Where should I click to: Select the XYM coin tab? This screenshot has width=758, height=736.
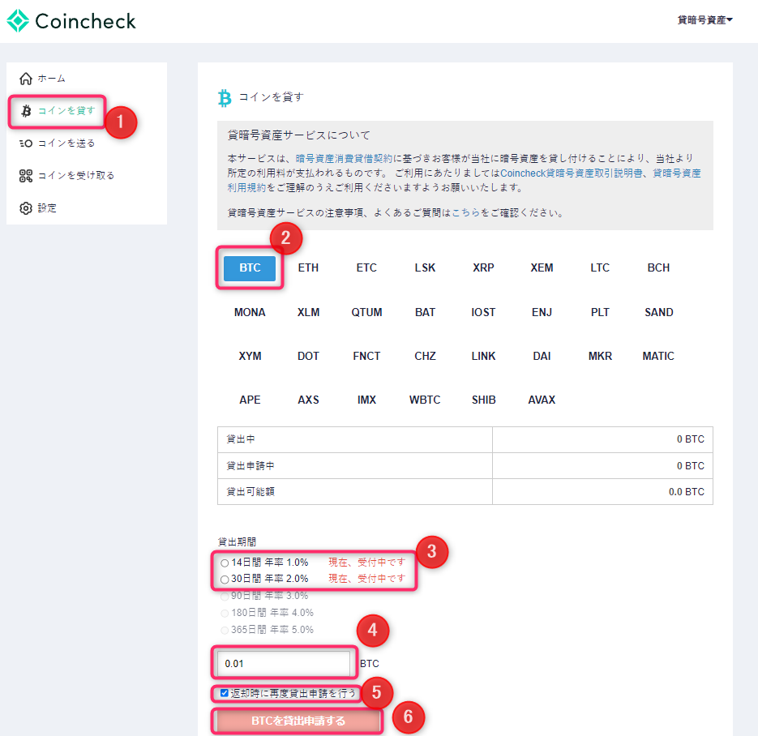point(250,356)
